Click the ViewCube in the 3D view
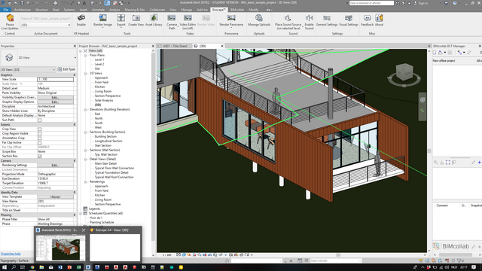 (x=404, y=73)
